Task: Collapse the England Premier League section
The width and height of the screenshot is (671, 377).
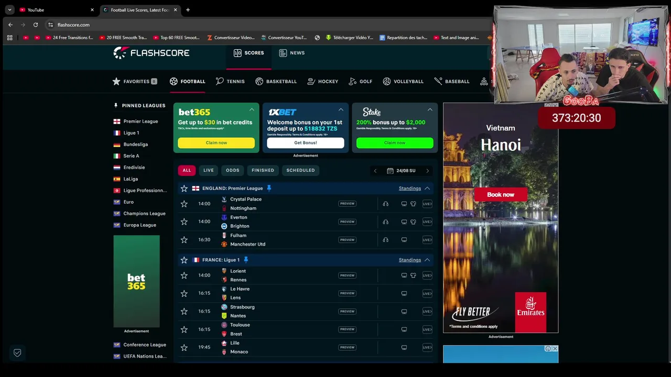Action: (427, 188)
